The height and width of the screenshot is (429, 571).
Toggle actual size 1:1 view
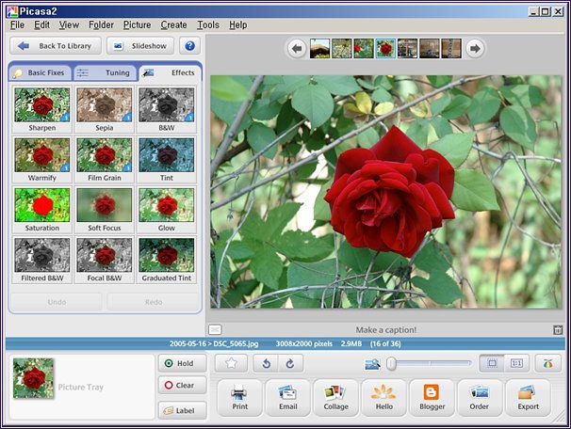point(516,363)
